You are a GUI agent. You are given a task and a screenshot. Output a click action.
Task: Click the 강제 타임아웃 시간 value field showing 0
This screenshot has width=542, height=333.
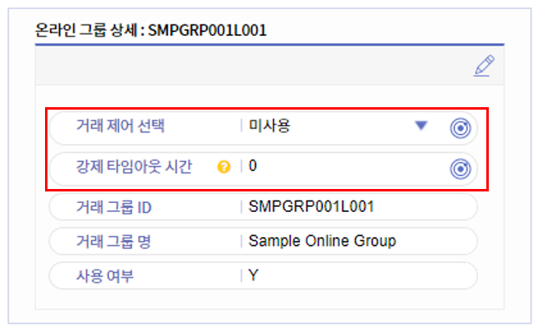point(253,166)
